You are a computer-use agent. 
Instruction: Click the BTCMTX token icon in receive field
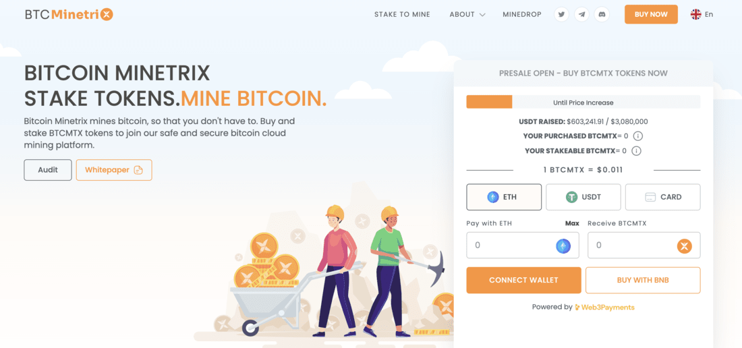(x=684, y=245)
